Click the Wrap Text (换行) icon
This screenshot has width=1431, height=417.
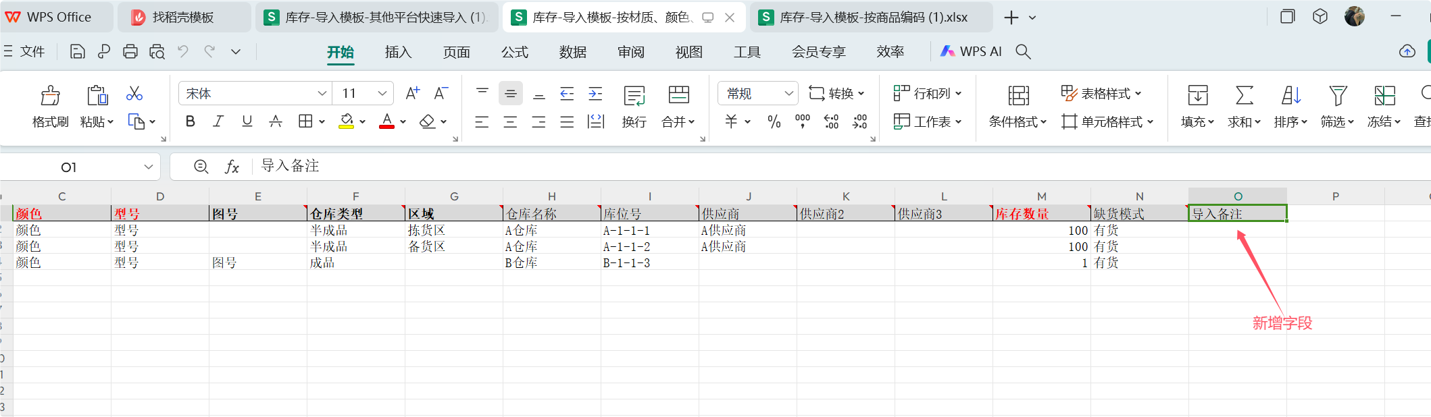click(634, 96)
